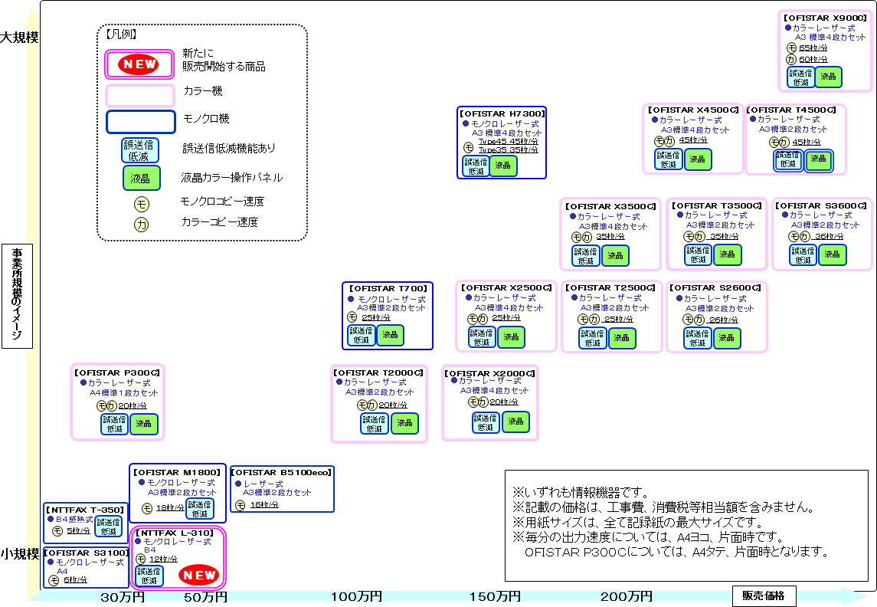Click the 大規模 axis label
This screenshot has width=877, height=607.
(x=20, y=38)
